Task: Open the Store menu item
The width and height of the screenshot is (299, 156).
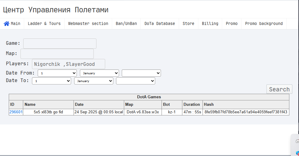Action: point(188,23)
